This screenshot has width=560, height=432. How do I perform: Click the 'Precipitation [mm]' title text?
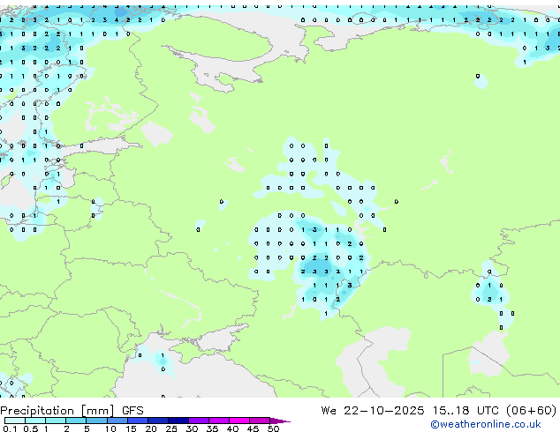(x=57, y=411)
